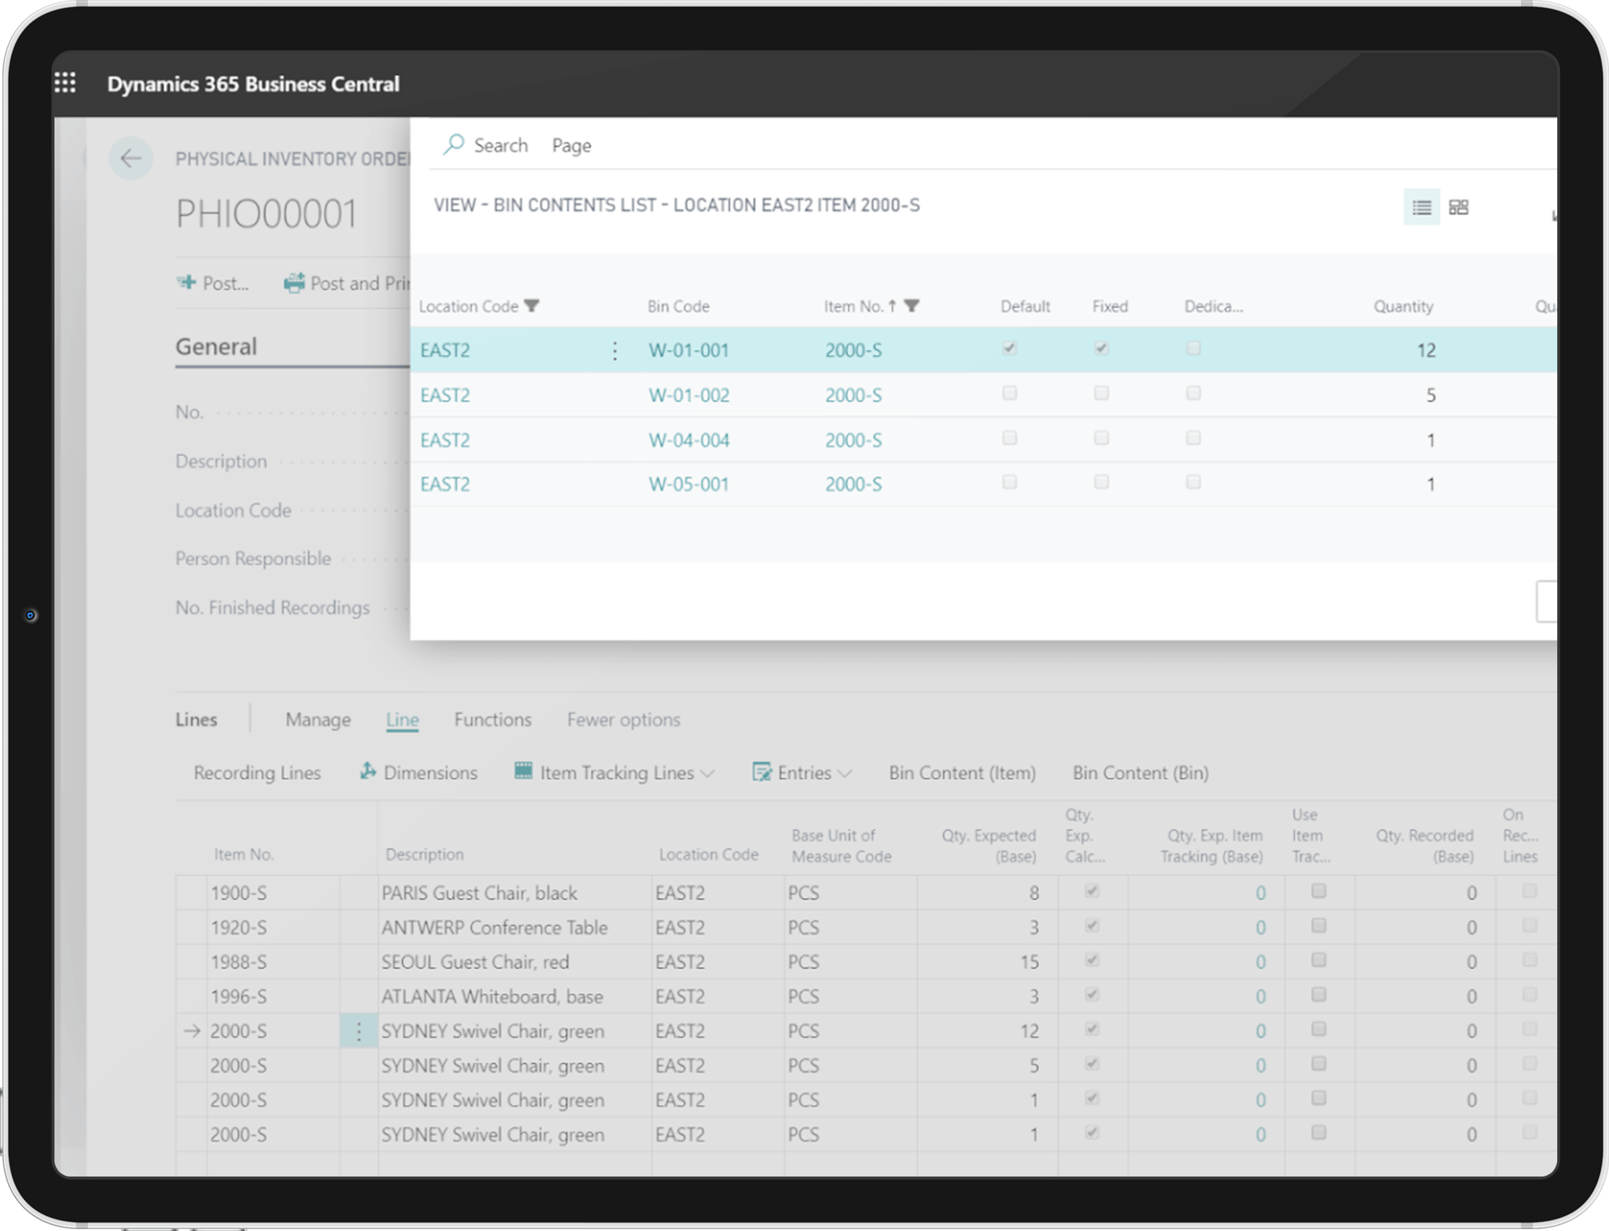
Task: Toggle Default checkbox for W-01-002
Action: pyautogui.click(x=1009, y=393)
